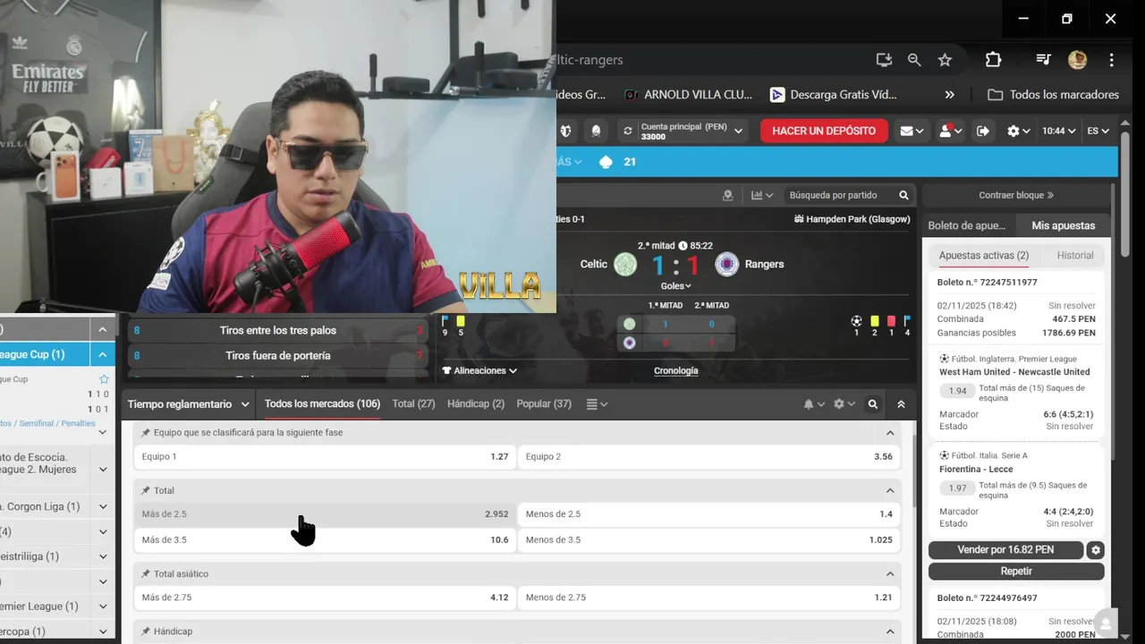1145x644 pixels.
Task: Open the market list layout dropdown
Action: 597,404
